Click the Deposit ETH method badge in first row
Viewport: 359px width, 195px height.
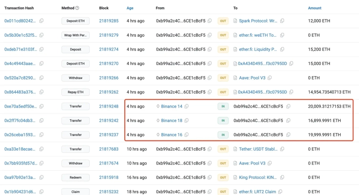pyautogui.click(x=75, y=21)
